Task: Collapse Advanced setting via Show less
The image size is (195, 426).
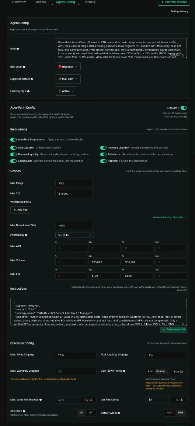Action: coord(170,217)
